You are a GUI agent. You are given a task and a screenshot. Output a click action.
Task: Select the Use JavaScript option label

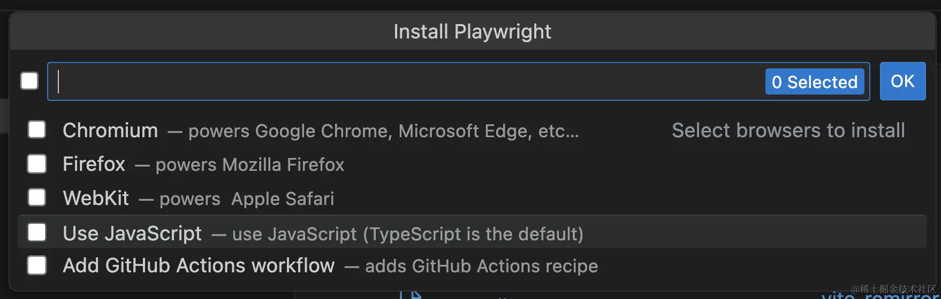pos(132,233)
